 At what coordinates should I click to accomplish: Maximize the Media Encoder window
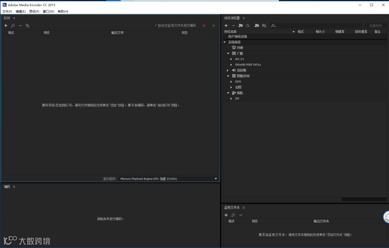click(371, 5)
